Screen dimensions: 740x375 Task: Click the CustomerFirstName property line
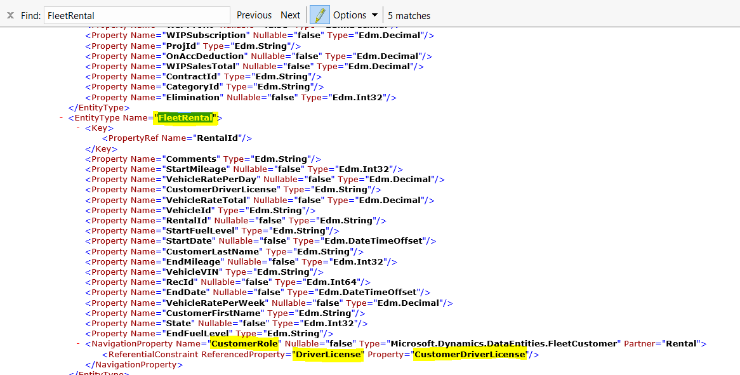point(225,313)
